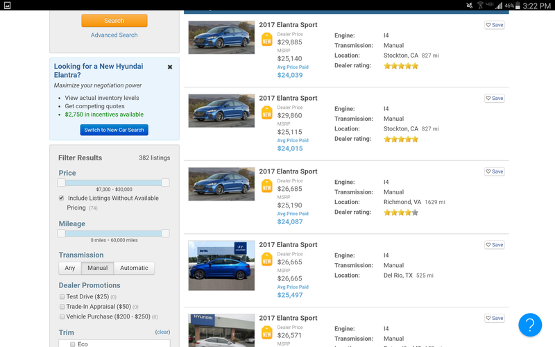This screenshot has height=347, width=555.
Task: Select Any transmission option
Action: tap(70, 268)
